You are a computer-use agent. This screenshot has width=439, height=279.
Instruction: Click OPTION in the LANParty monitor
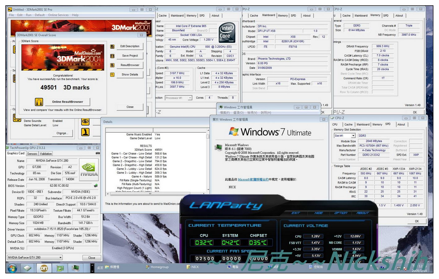click(x=341, y=213)
